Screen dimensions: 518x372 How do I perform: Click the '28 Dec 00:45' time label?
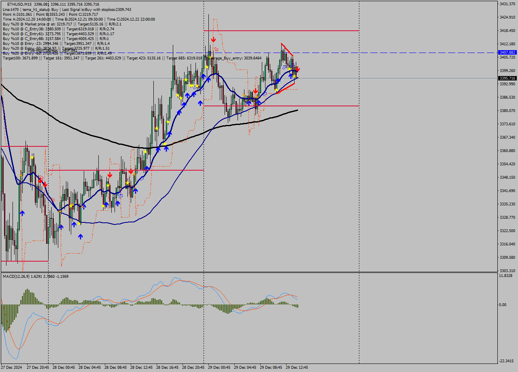click(64, 368)
